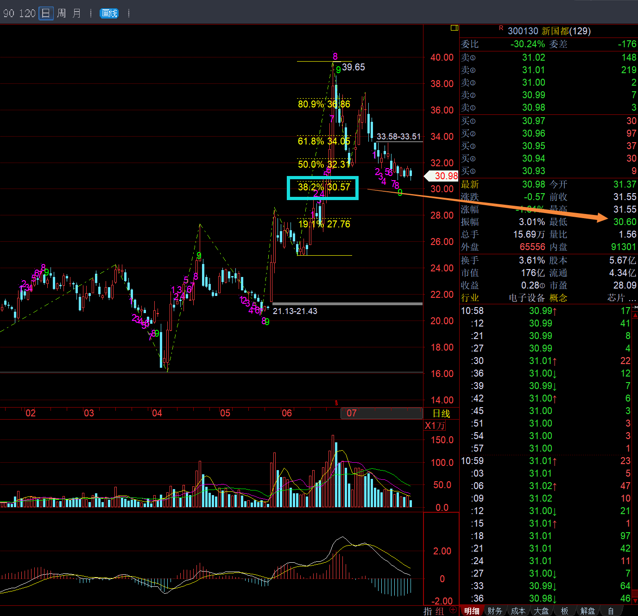Click the X1万 volume unit label
Screen dimensions: 638x616
pyautogui.click(x=435, y=426)
